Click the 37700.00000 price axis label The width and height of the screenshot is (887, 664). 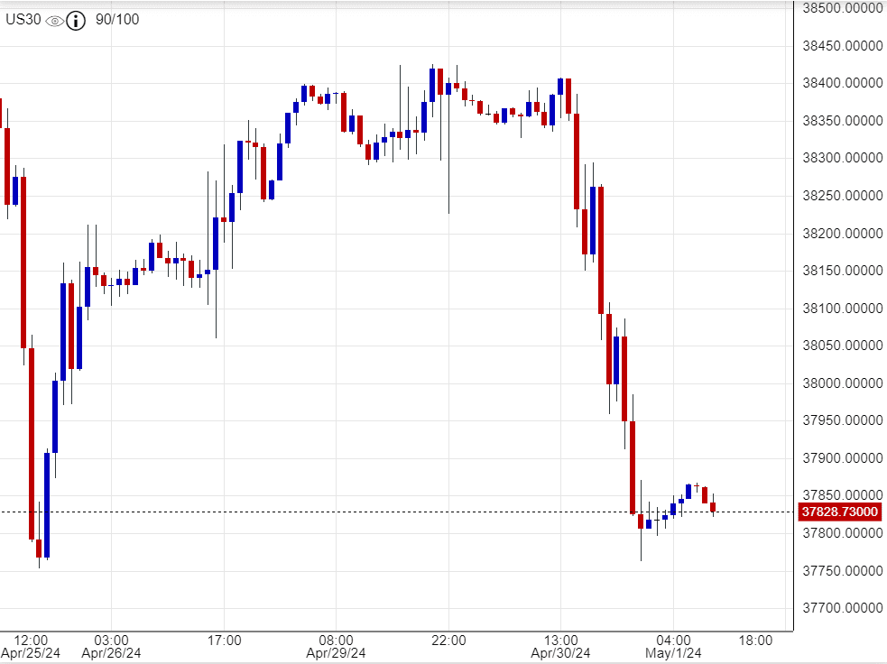coord(841,609)
